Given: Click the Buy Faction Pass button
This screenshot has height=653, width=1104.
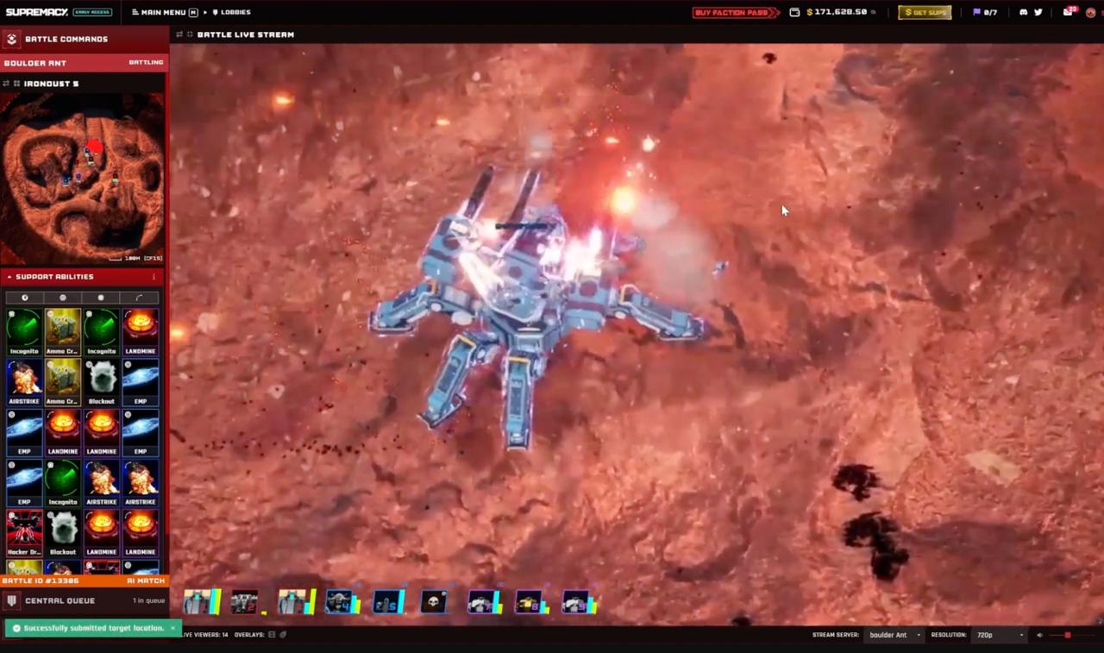Looking at the screenshot, I should [737, 12].
